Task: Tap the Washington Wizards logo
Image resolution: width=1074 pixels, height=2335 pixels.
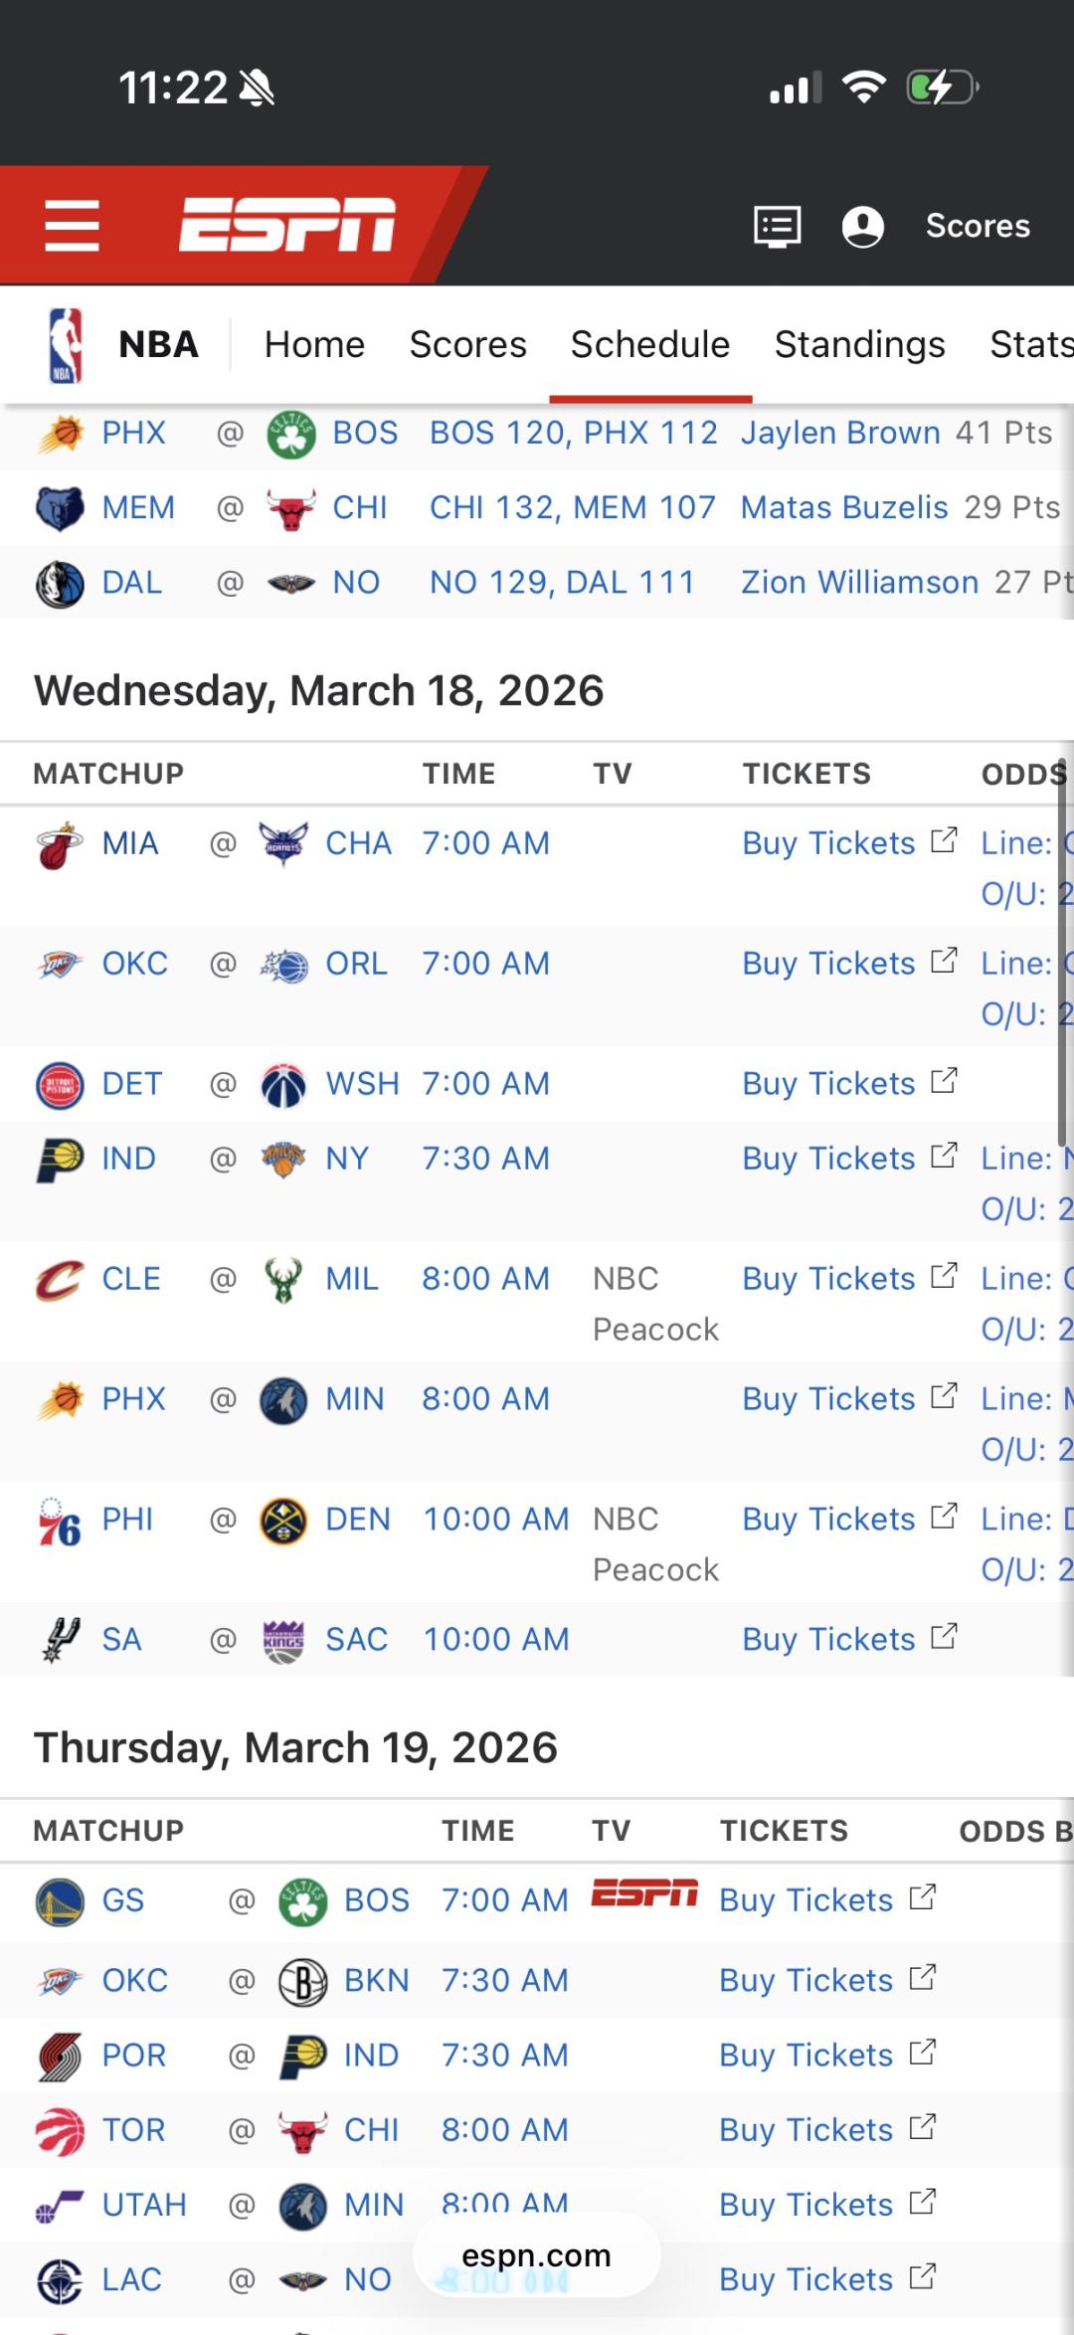Action: point(283,1085)
